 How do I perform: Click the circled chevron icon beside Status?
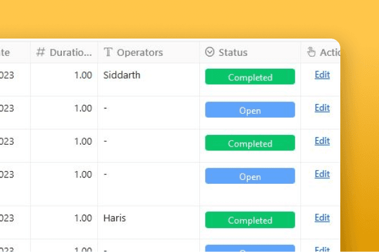tap(209, 52)
